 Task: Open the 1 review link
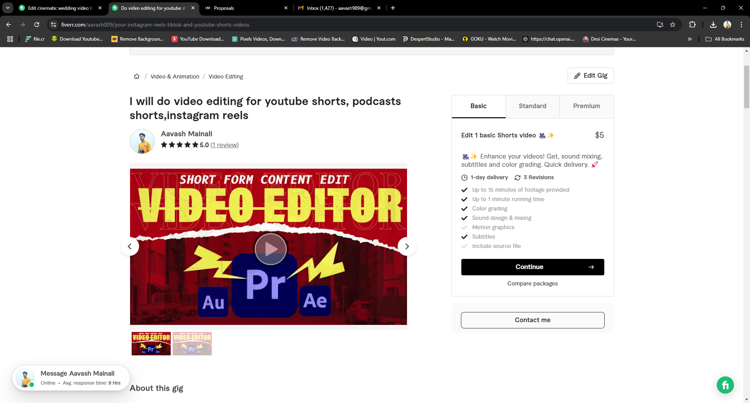tap(225, 145)
